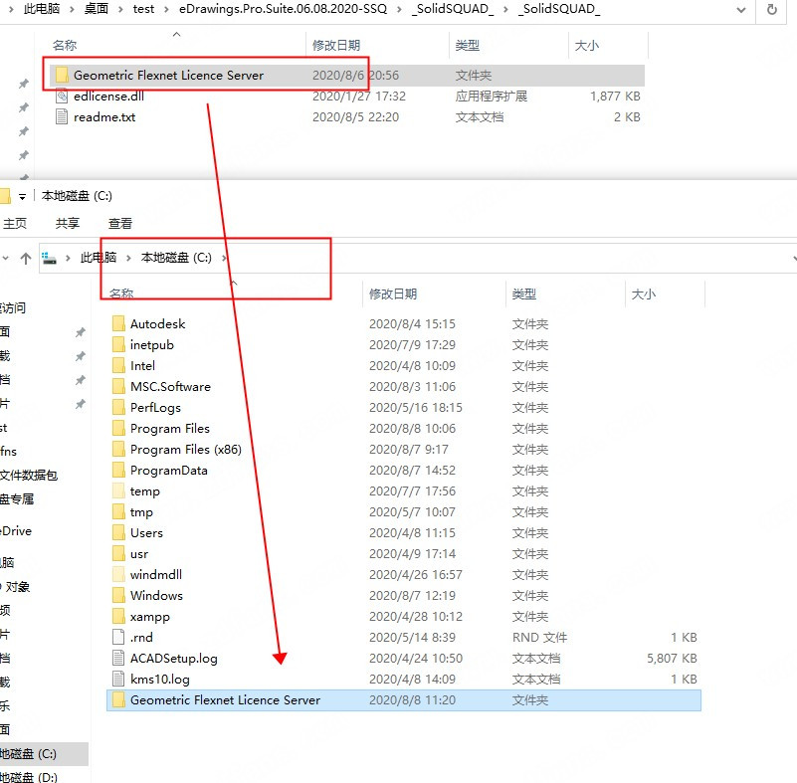Click 本地磁盘 (C:) breadcrumb in address bar
Viewport: 797px width, 783px height.
(x=176, y=258)
